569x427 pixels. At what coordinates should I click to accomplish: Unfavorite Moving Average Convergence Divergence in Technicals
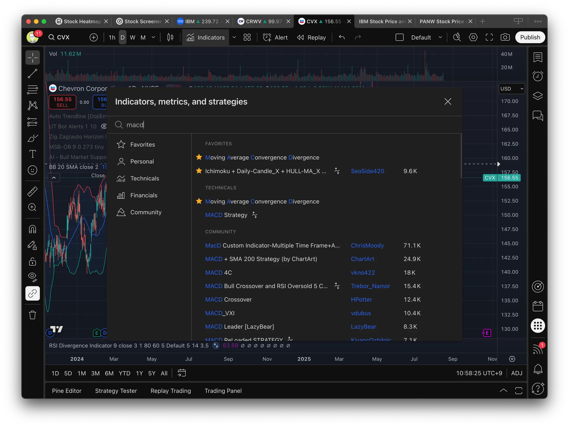[199, 201]
